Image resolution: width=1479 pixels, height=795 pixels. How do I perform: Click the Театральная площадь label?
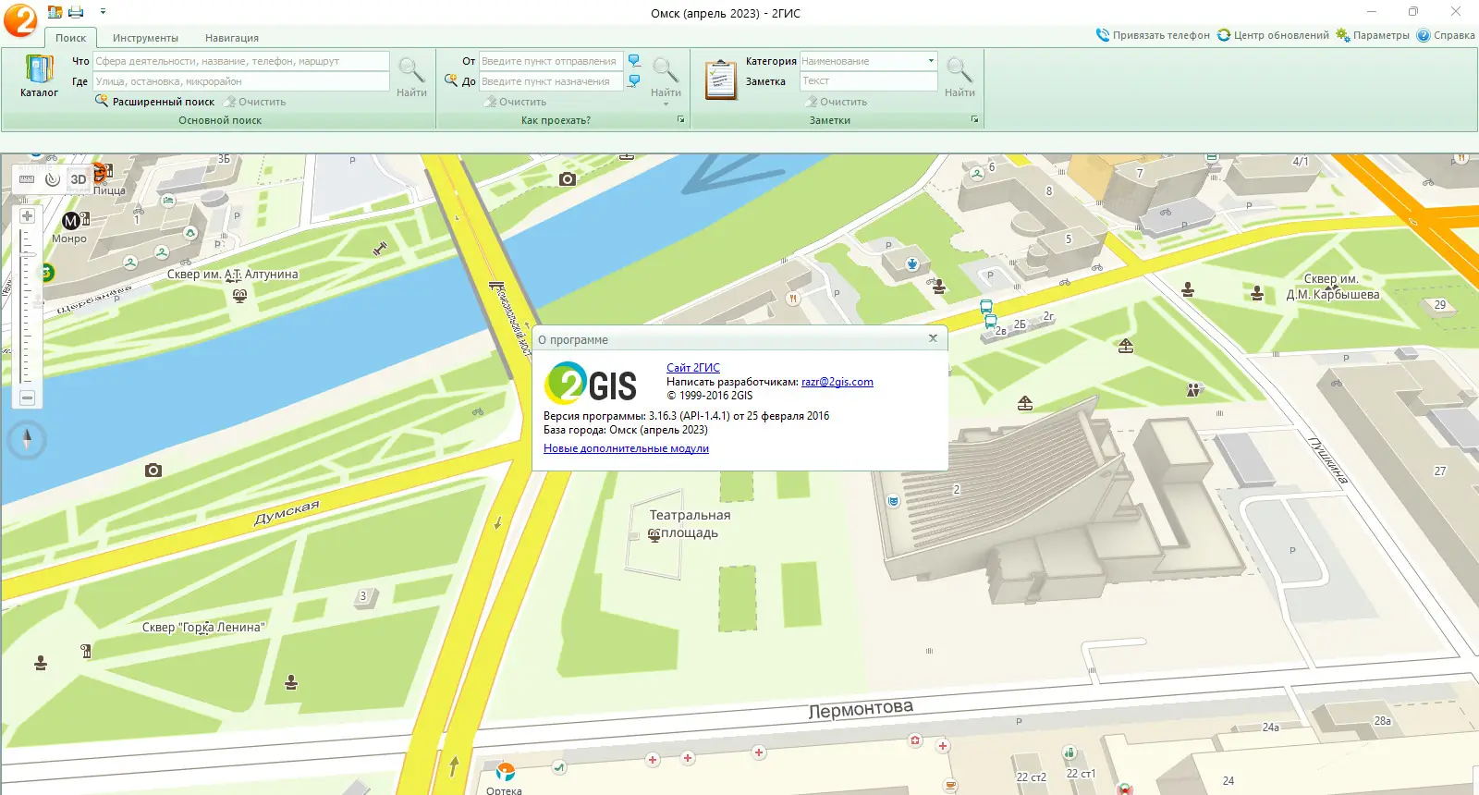(x=690, y=524)
